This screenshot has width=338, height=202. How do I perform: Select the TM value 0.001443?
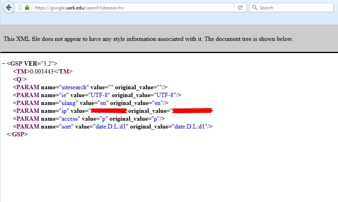click(x=42, y=72)
